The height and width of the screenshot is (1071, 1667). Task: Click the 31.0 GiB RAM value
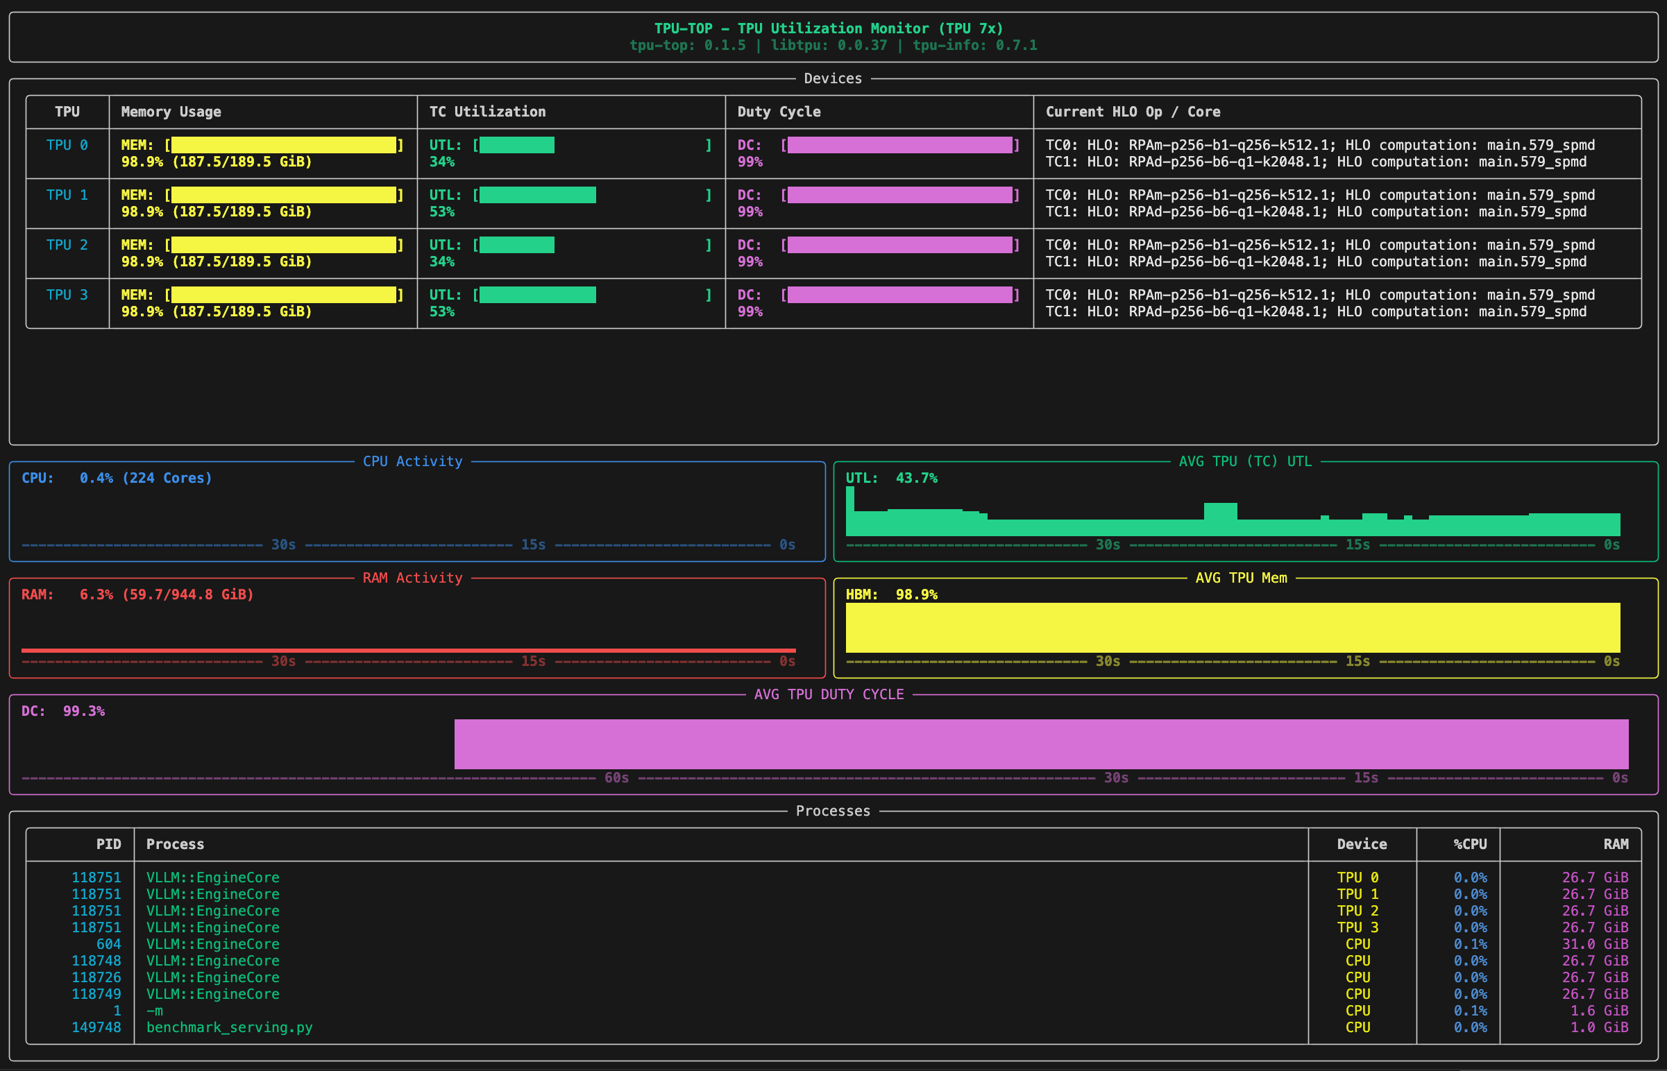point(1596,945)
